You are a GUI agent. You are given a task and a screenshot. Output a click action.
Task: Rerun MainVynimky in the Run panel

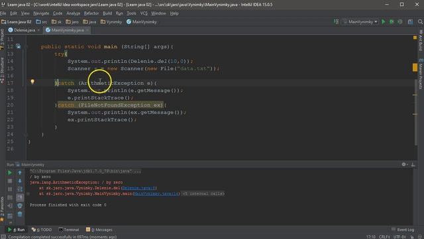(x=10, y=173)
